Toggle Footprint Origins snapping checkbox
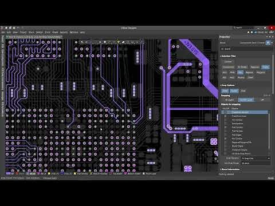275x206 pixels. tap(226, 150)
